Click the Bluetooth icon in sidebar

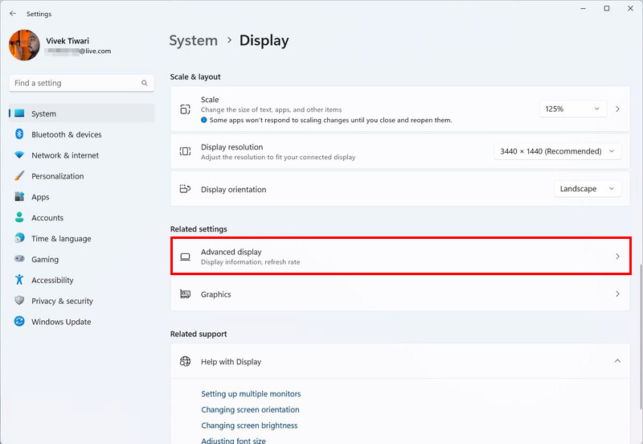click(19, 134)
